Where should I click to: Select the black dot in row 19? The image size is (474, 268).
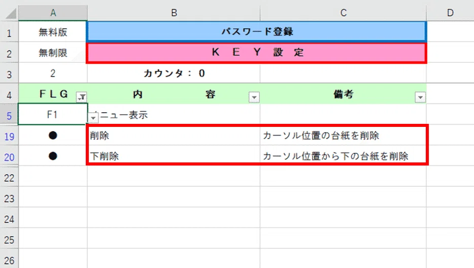[x=53, y=135]
